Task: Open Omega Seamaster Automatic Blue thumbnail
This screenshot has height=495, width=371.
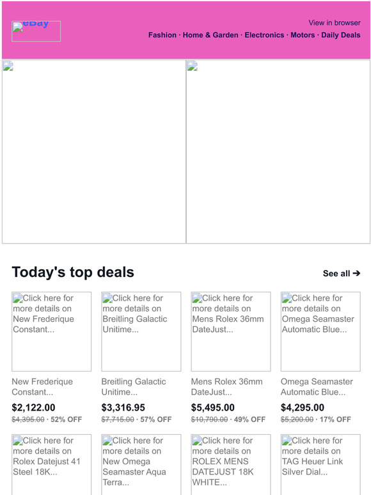Action: click(x=320, y=331)
